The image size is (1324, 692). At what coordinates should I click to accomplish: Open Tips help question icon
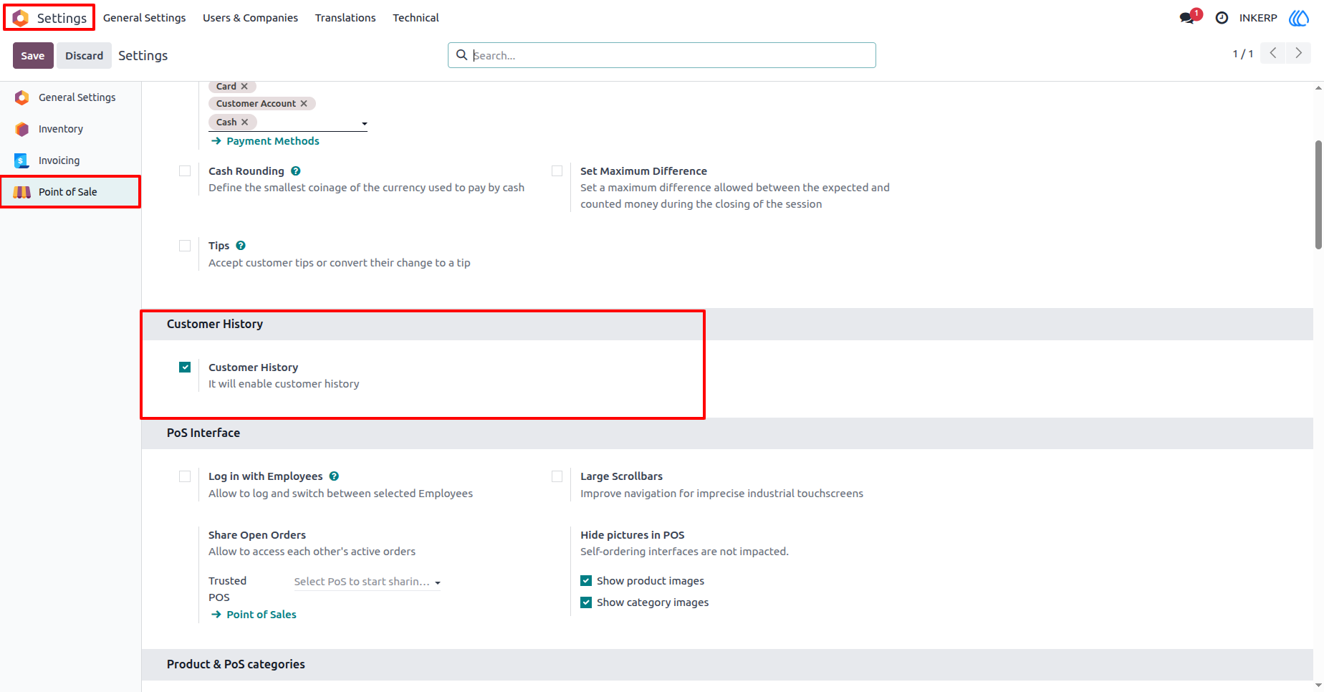(x=241, y=246)
